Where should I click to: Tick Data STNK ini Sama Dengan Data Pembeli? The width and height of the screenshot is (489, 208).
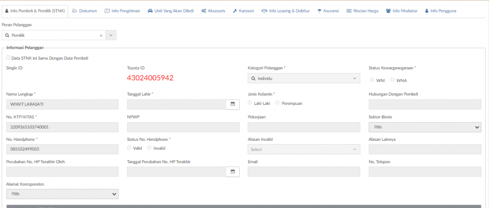[x=8, y=58]
